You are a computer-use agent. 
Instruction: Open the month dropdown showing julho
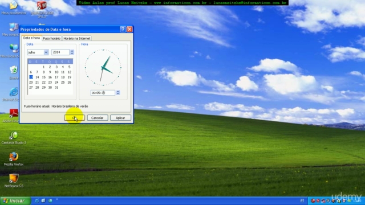(x=46, y=52)
